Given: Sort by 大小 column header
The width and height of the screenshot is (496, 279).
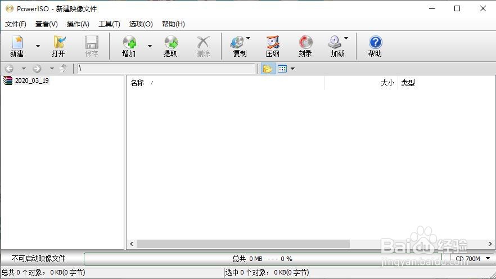Looking at the screenshot, I should coord(361,83).
